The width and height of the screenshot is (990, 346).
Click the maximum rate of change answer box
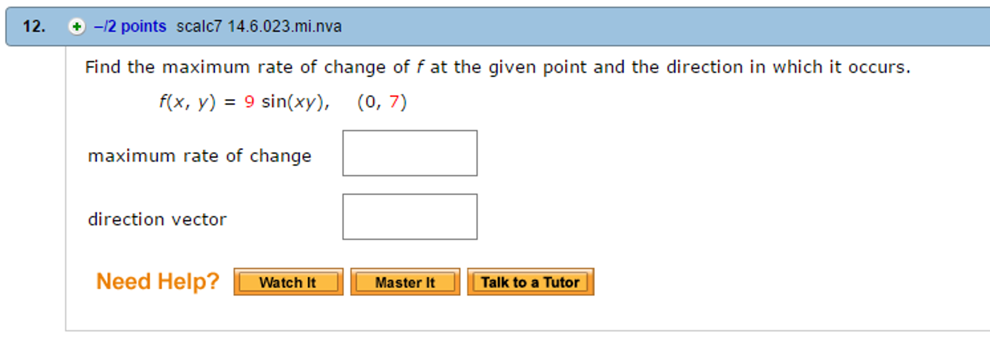(409, 153)
